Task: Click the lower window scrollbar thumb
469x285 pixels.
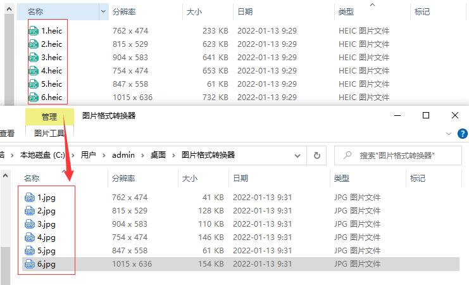Action: pos(5,265)
